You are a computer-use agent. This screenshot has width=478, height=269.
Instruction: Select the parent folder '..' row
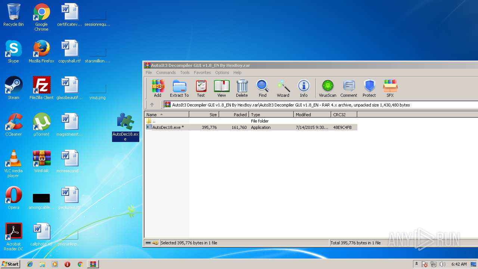coord(251,121)
